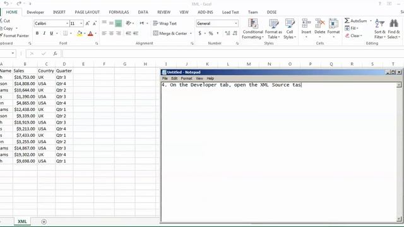Apply Comma Style format
Screen dimensions: 404x227
[218, 33]
